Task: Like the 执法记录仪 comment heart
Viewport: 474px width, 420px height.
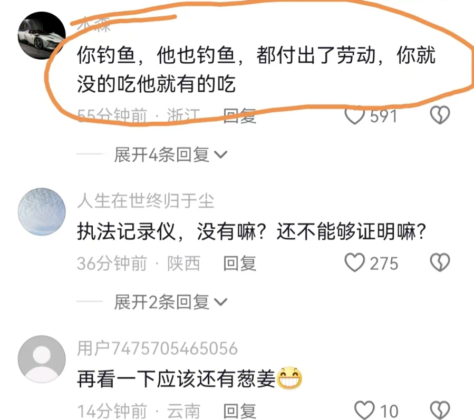Action: click(355, 262)
